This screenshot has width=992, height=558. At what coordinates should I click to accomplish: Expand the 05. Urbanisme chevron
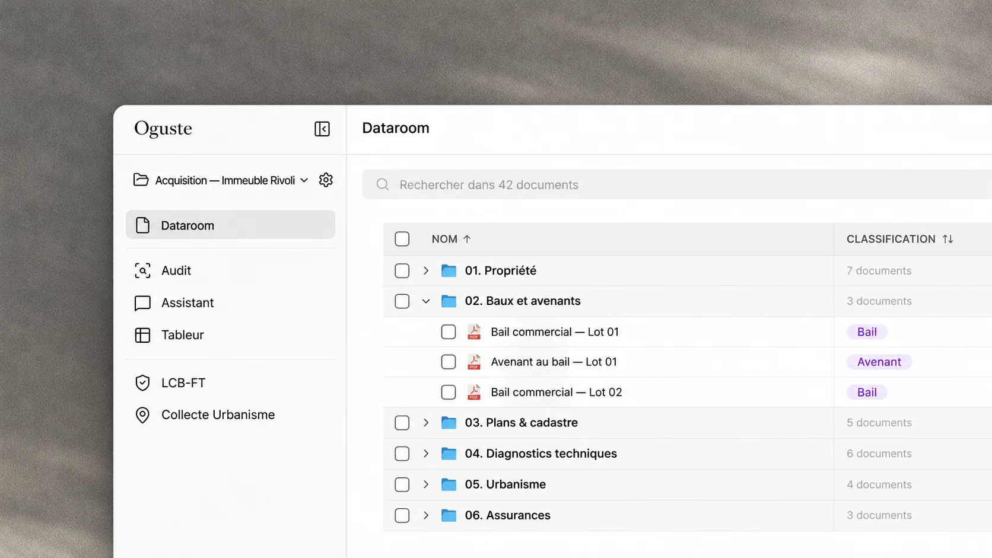click(426, 484)
